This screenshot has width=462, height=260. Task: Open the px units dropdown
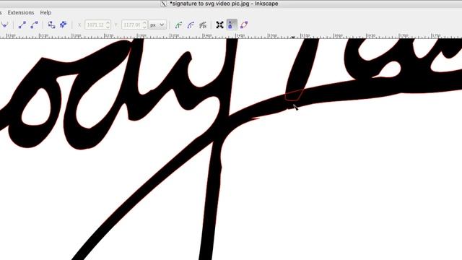pyautogui.click(x=157, y=25)
